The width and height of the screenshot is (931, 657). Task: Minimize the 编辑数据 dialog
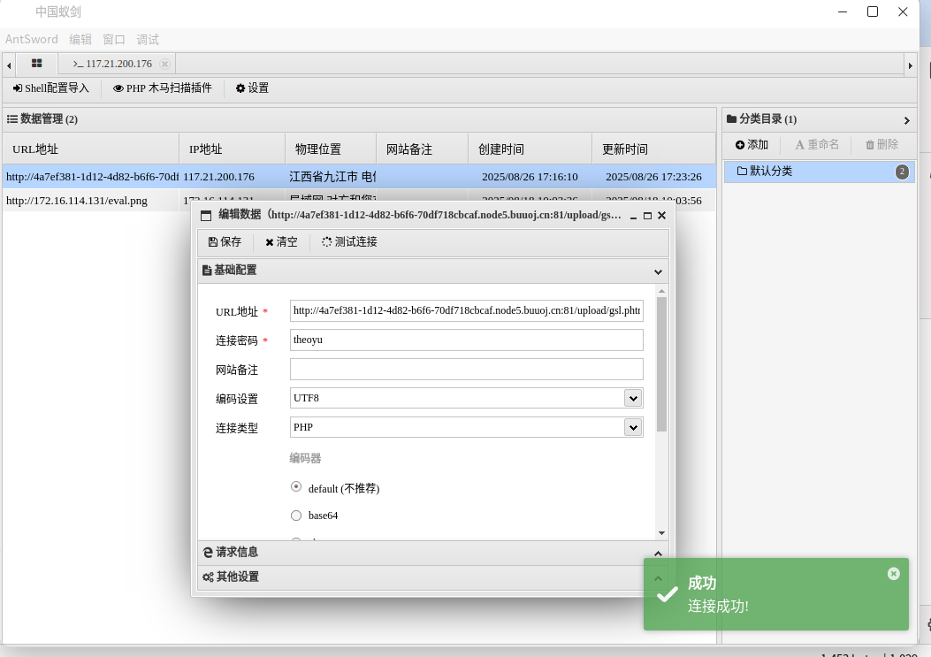point(634,216)
